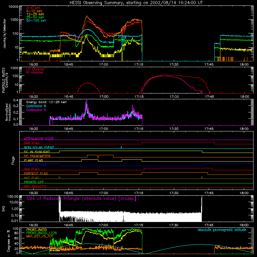
Task: Click the first A47_FLAG pulse marker
Action: 59,178
